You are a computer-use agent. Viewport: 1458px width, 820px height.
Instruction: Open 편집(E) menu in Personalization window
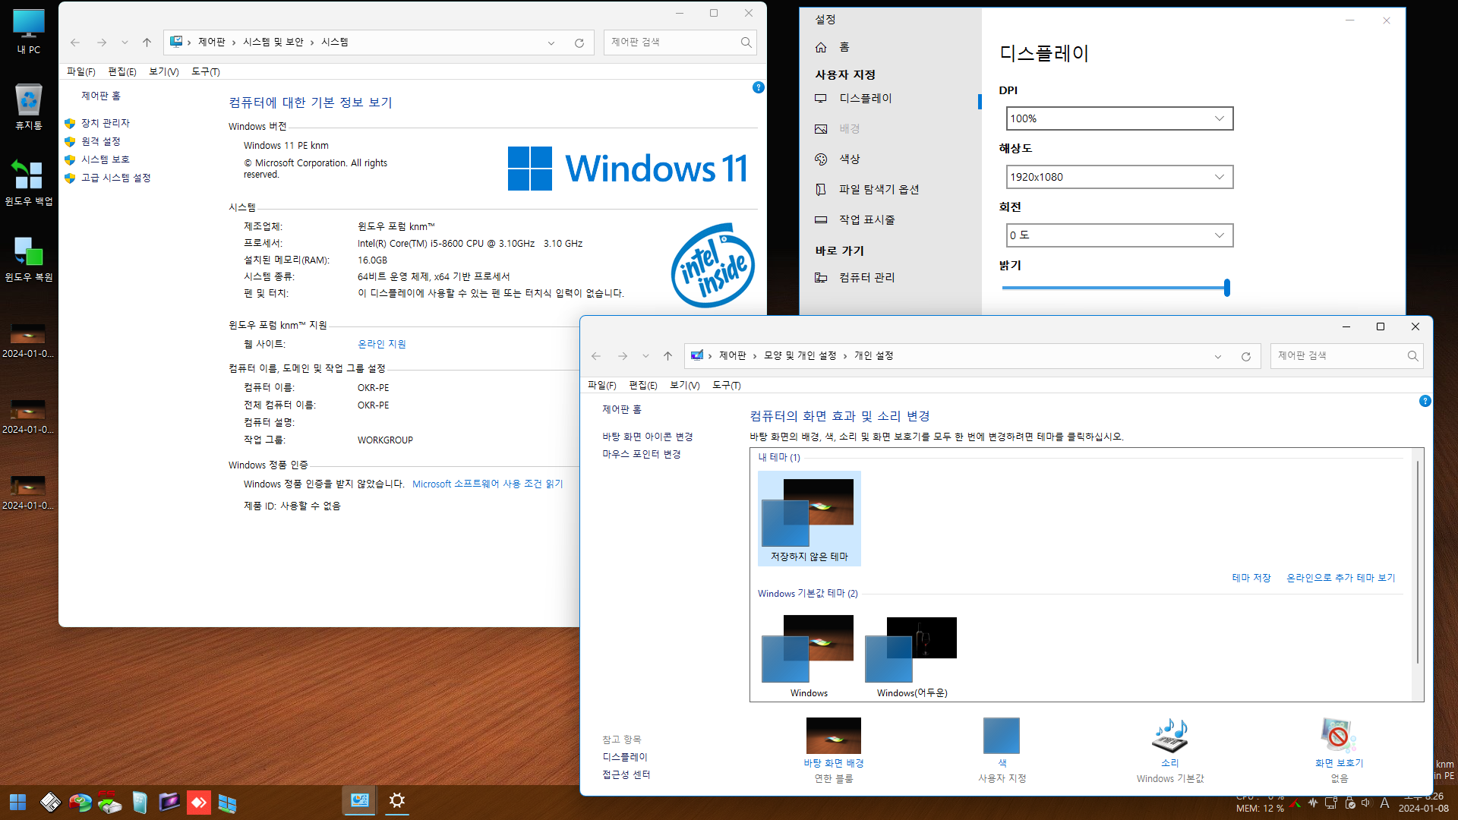[x=643, y=385]
